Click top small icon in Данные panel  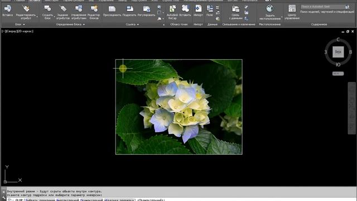tap(218, 7)
